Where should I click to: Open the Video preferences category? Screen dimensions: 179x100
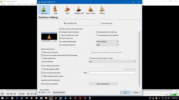[67, 10]
